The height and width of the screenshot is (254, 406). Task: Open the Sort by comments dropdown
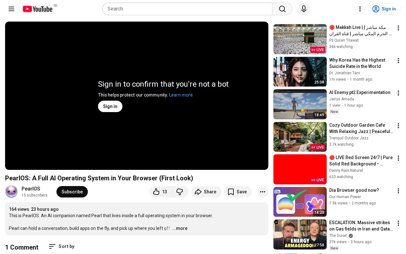click(x=62, y=246)
